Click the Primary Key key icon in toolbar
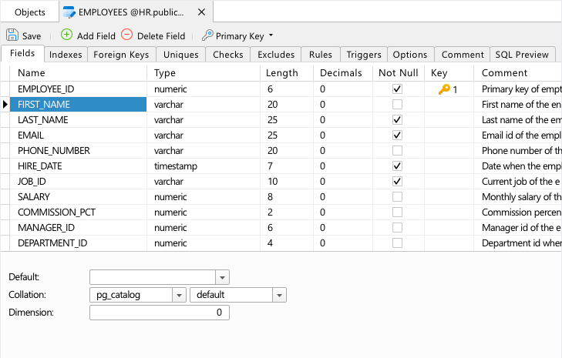The width and height of the screenshot is (562, 358). pyautogui.click(x=207, y=35)
